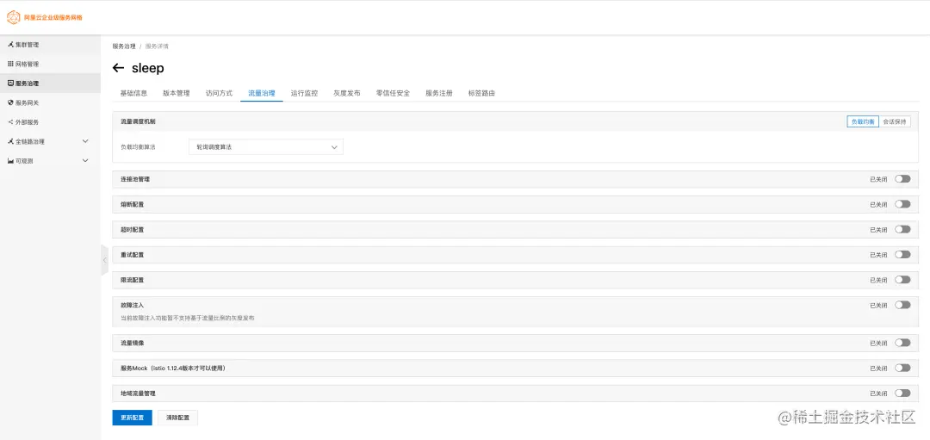Switch on 限流配置
The width and height of the screenshot is (930, 440).
pyautogui.click(x=902, y=279)
